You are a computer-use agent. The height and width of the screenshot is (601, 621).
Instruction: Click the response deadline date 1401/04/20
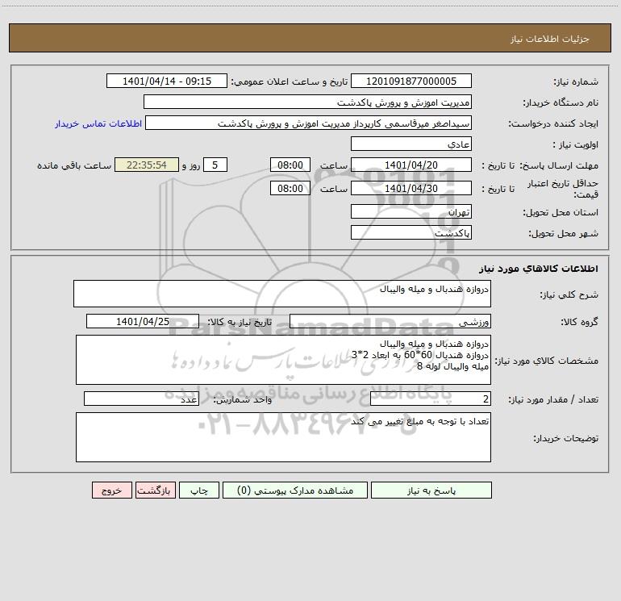[x=411, y=165]
